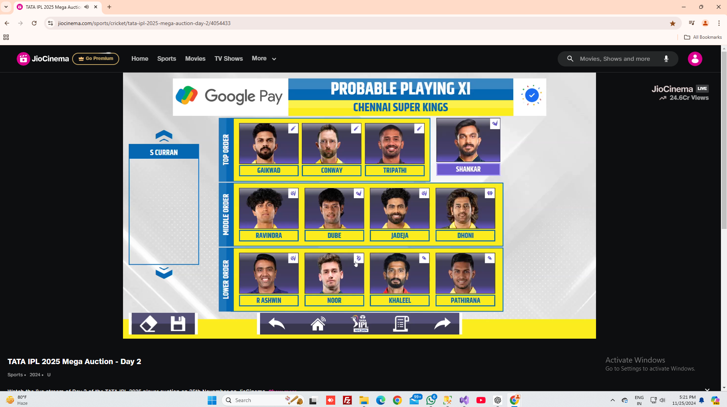Open the JioCinema profile avatar
Viewport: 727px width, 407px height.
(x=695, y=59)
